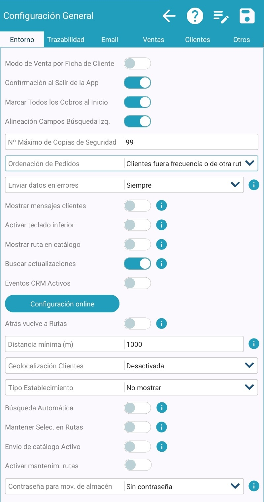
Task: Disable Confirmación al Salir de la App
Action: 137,83
